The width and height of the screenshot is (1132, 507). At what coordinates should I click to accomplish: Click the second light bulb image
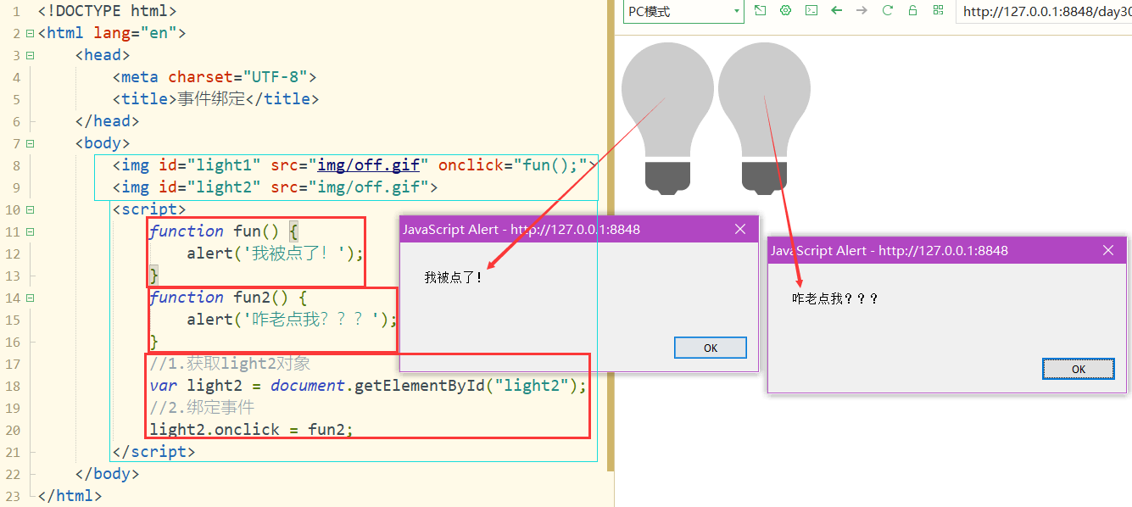(764, 118)
